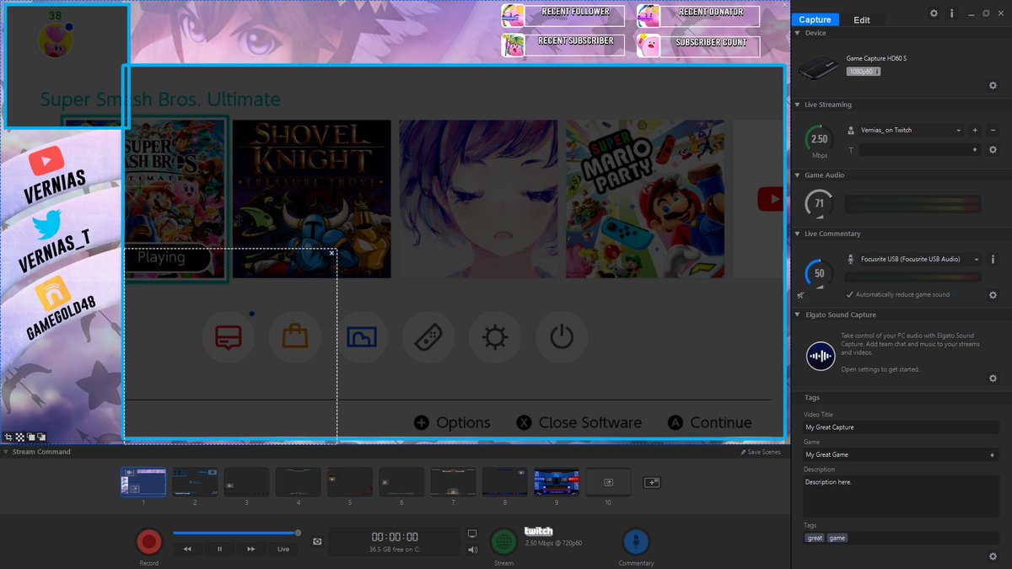Click Save Scenes
This screenshot has height=569, width=1012.
[760, 452]
